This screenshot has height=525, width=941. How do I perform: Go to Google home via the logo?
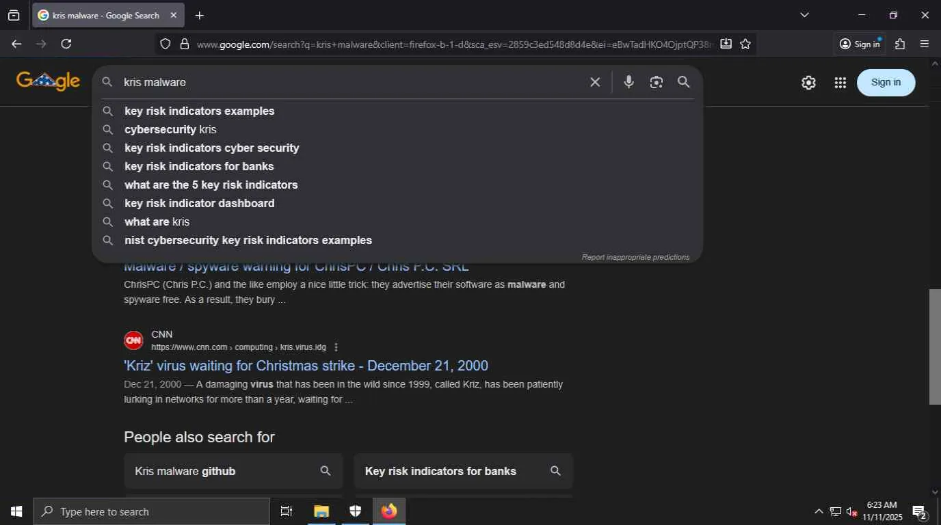coord(49,81)
